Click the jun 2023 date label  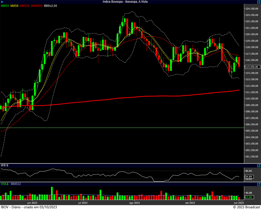click(x=32, y=202)
